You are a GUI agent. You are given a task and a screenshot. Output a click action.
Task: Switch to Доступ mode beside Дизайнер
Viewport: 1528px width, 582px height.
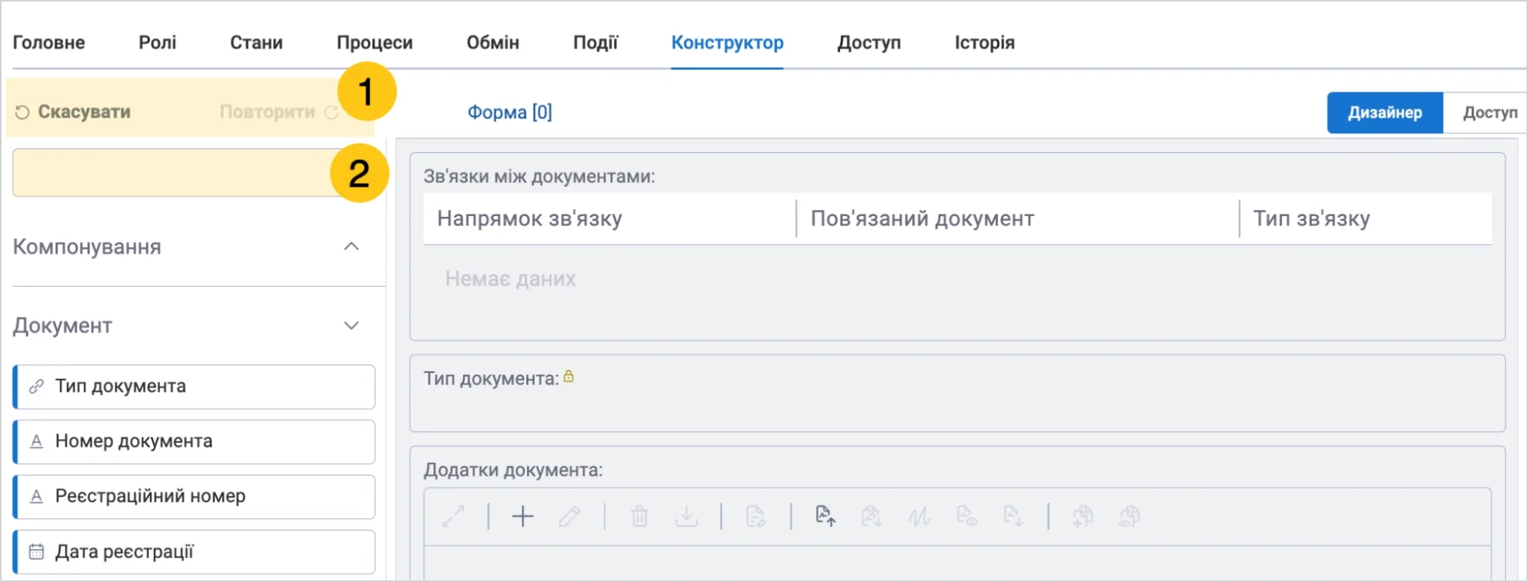click(1486, 113)
